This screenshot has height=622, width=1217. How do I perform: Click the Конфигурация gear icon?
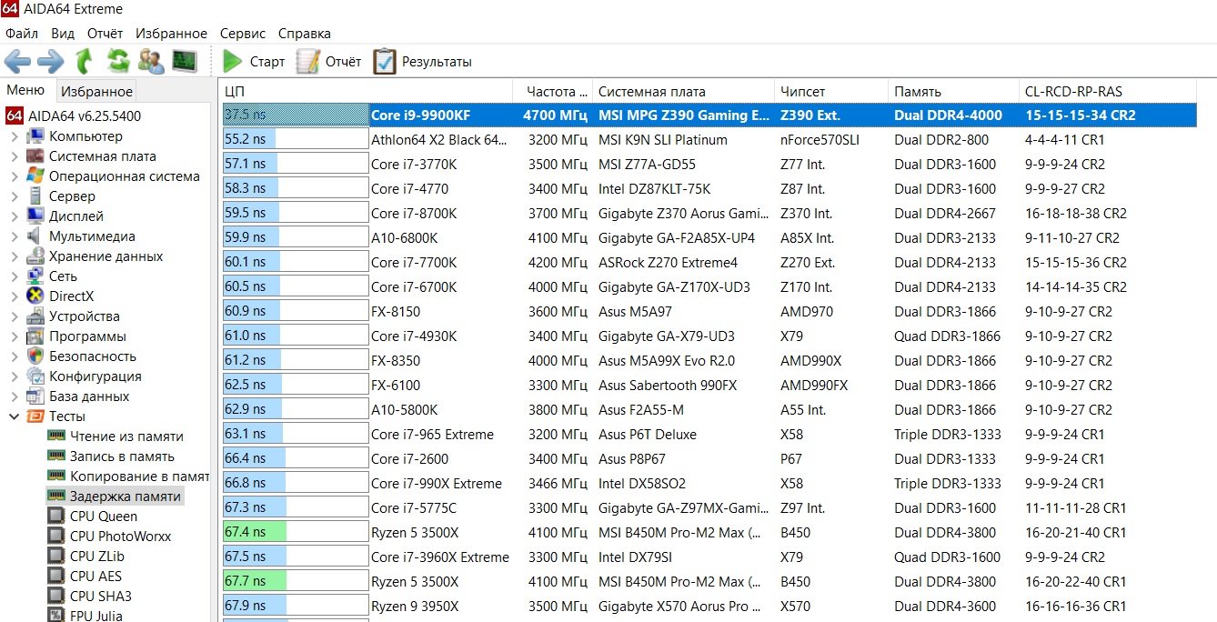tap(35, 376)
